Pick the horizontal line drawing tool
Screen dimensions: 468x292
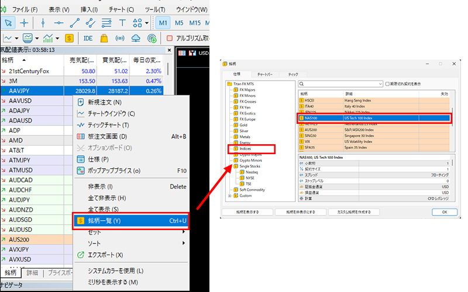click(x=58, y=23)
